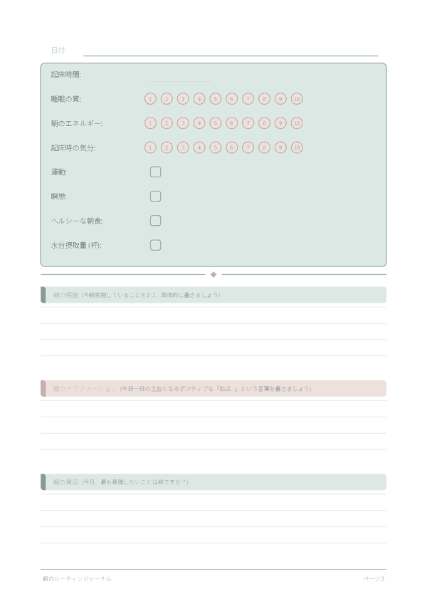Rate 睡眠の質 as 1
The image size is (427, 604).
point(150,99)
